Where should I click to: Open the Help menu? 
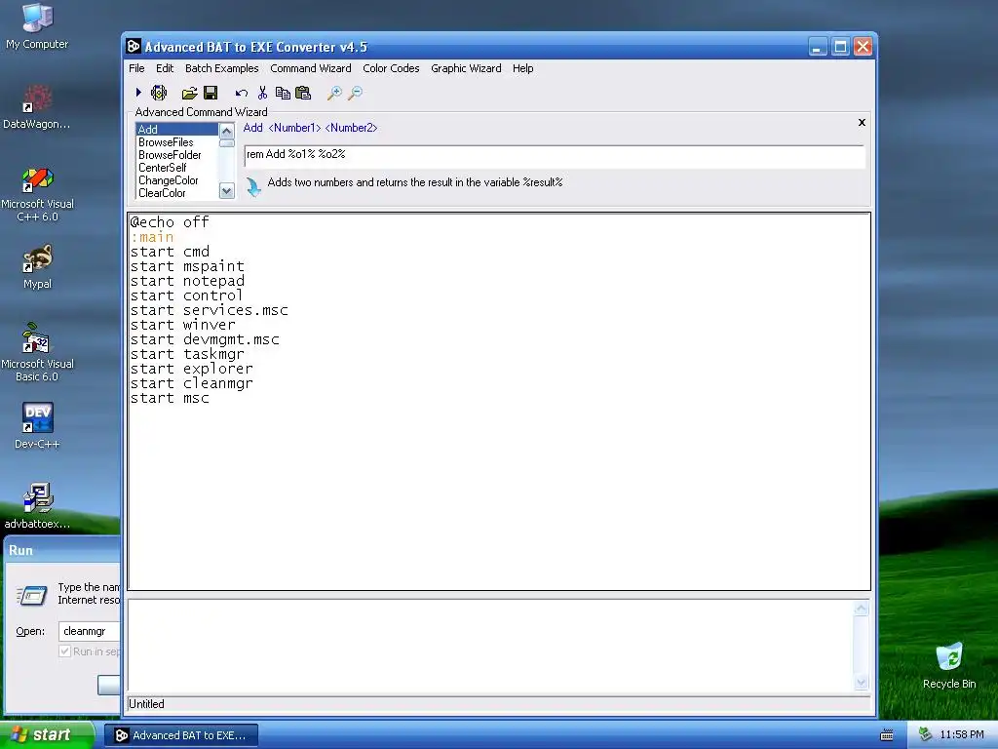(522, 68)
